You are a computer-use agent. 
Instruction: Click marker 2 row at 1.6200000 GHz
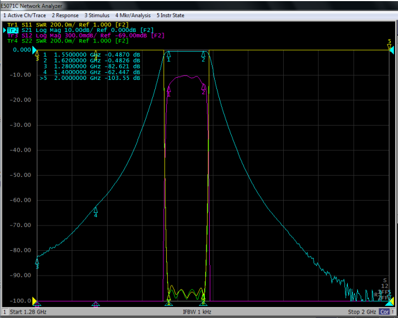click(x=92, y=61)
